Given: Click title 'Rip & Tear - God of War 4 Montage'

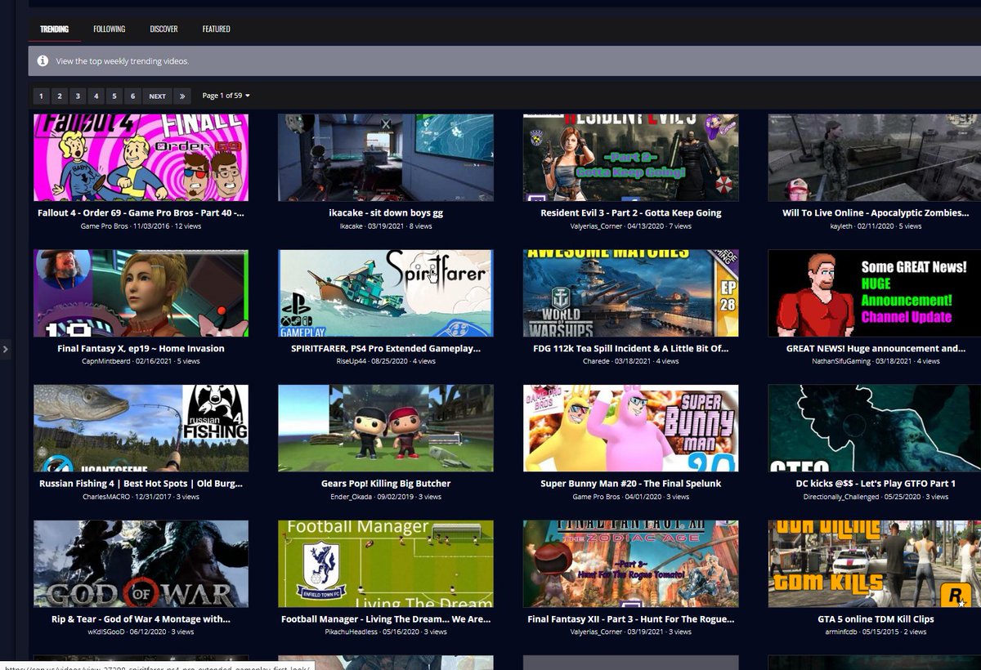Looking at the screenshot, I should pyautogui.click(x=141, y=619).
